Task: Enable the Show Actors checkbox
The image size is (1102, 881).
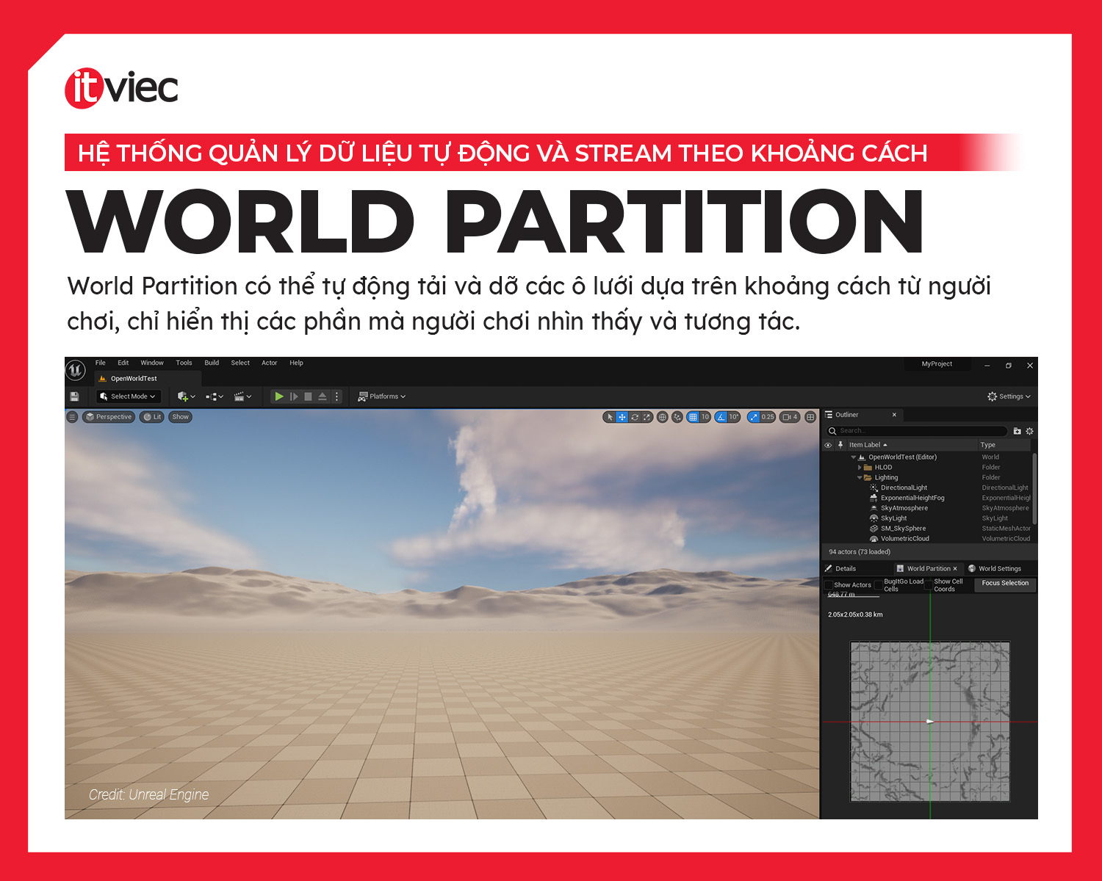Action: coord(829,585)
